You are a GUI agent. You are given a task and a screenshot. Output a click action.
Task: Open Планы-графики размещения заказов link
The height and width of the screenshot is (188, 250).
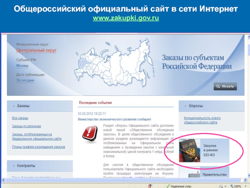coord(38,147)
